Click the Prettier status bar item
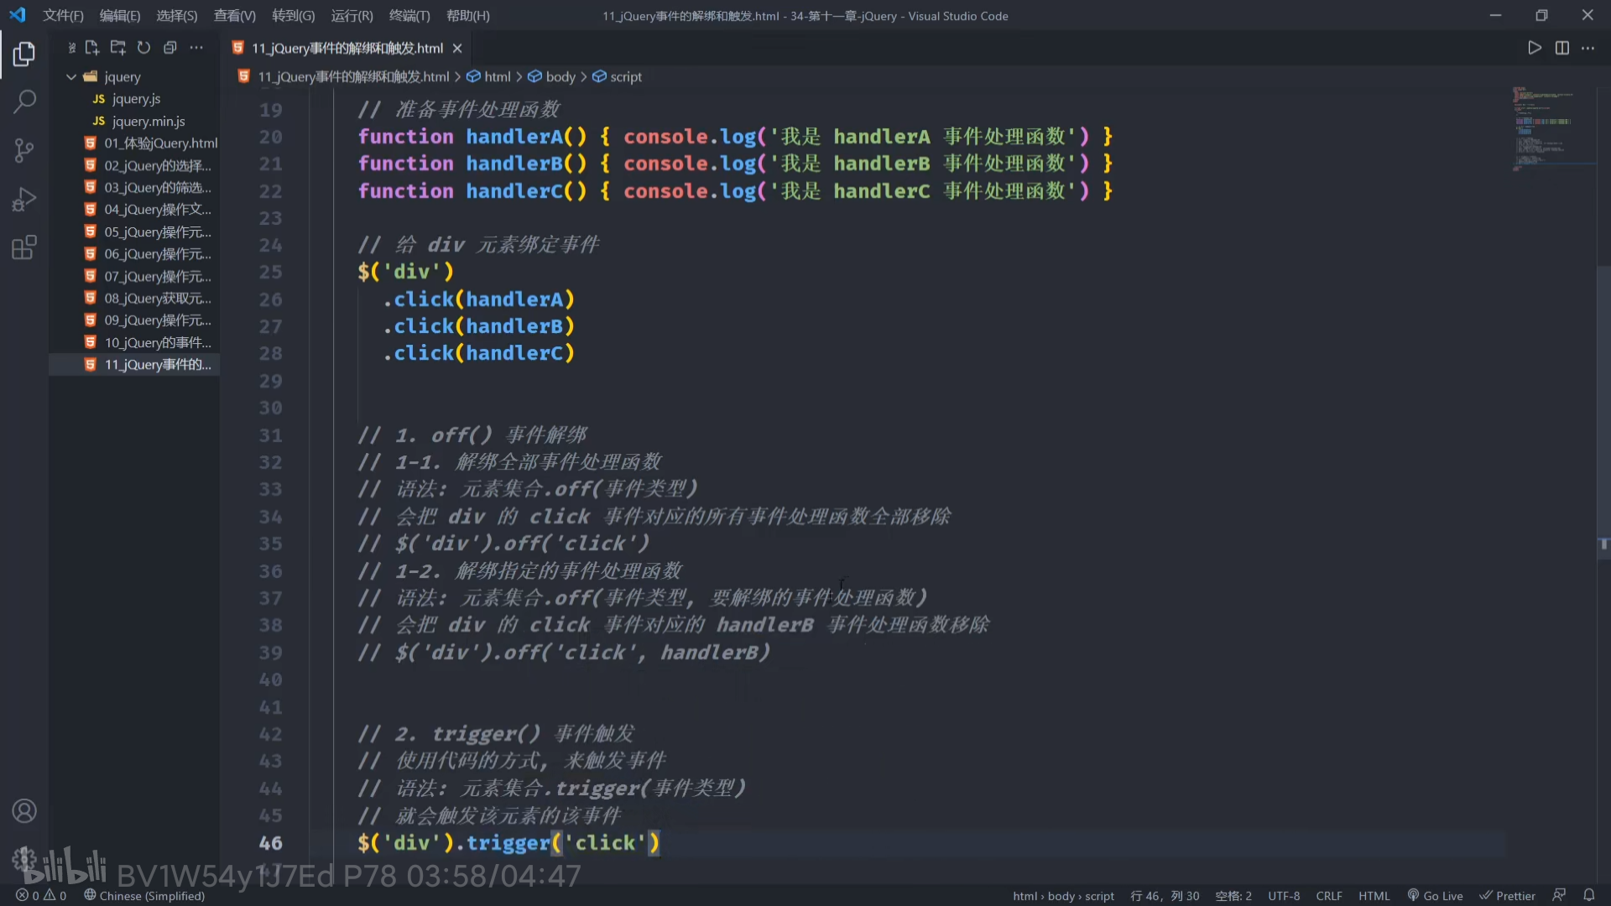1611x906 pixels. tap(1507, 896)
